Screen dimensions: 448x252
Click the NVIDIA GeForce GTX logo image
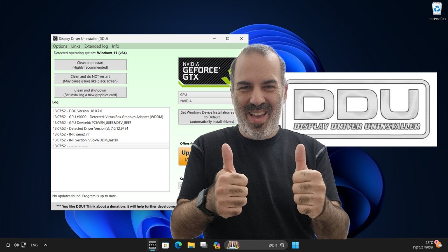[x=206, y=72]
